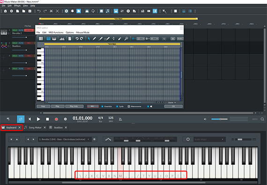Click the scissors cut icon in toolbar
The height and width of the screenshot is (185, 267).
point(51,11)
